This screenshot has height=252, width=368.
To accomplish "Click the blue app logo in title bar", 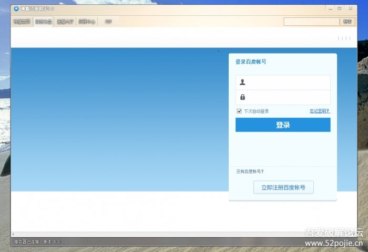I will click(16, 9).
